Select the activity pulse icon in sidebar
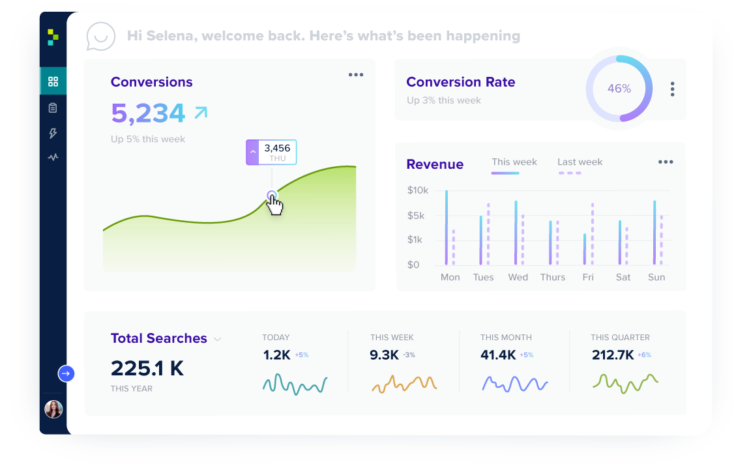 [x=53, y=157]
